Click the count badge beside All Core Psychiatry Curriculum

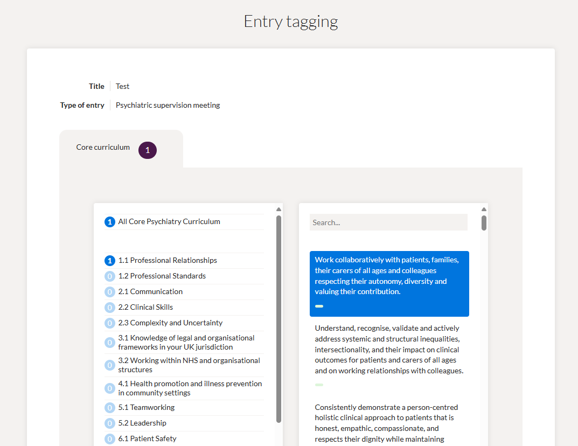pyautogui.click(x=109, y=222)
